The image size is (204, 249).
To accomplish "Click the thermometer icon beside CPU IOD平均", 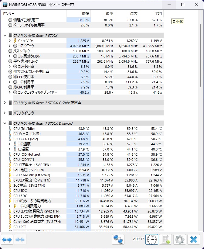I will [x=10, y=159].
